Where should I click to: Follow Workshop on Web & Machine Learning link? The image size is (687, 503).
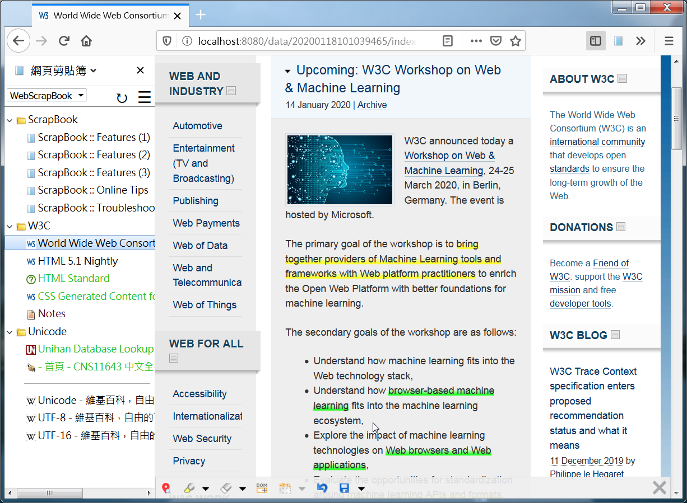449,163
